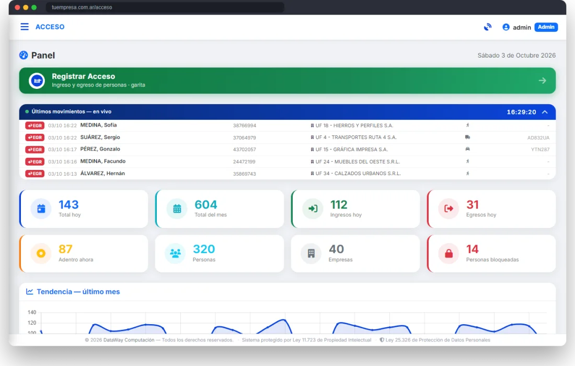The width and height of the screenshot is (575, 366).
Task: Collapse the Últimos movimientos live panel
Action: 545,112
